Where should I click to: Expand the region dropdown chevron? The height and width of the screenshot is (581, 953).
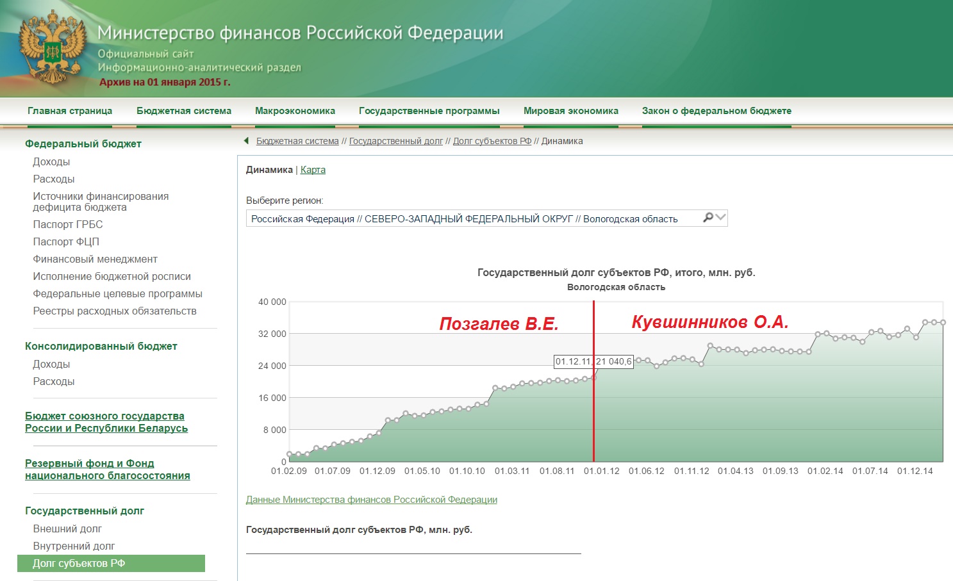click(x=720, y=218)
